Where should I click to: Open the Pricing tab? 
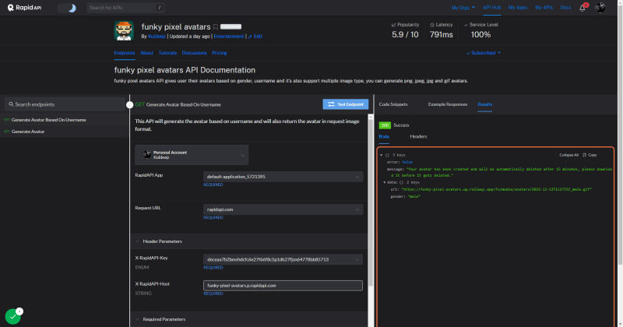coord(220,53)
